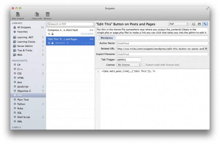Select the SQL highlight group

pos(28,113)
